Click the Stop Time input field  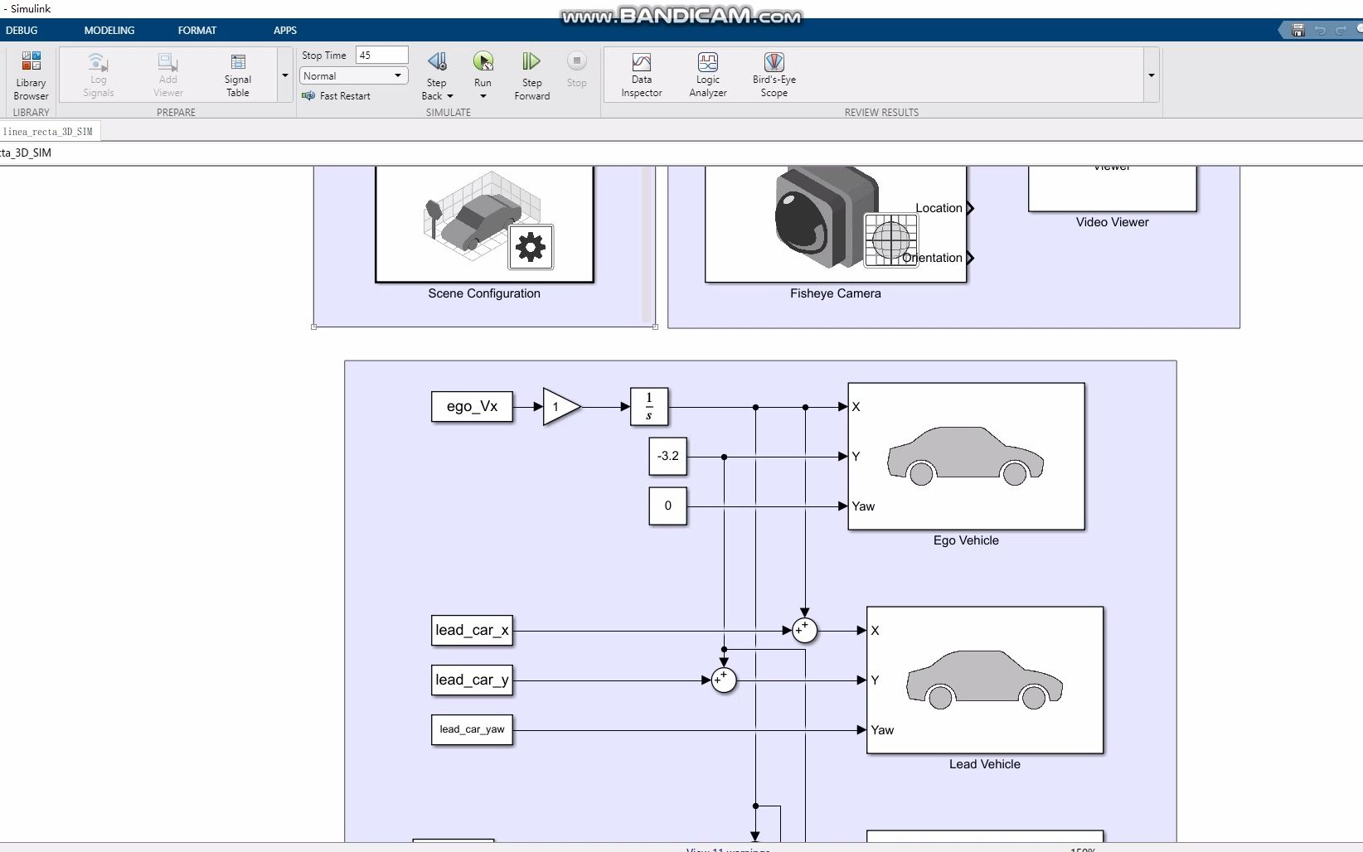[381, 54]
